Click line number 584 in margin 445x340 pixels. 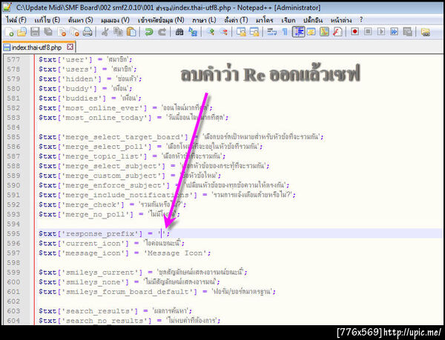pos(13,127)
